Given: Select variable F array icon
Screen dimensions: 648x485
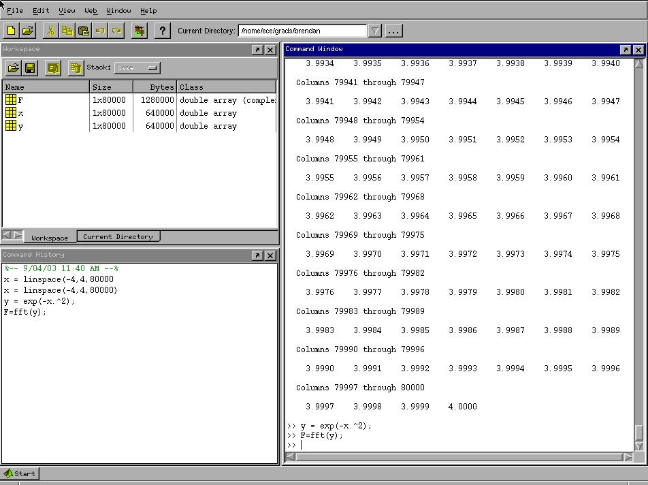Looking at the screenshot, I should coord(11,99).
